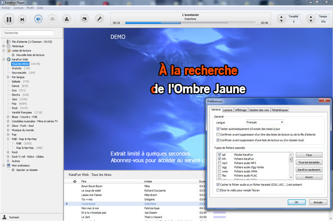Switch to the Affichage preferences tab
333x221 pixels.
coord(241,110)
